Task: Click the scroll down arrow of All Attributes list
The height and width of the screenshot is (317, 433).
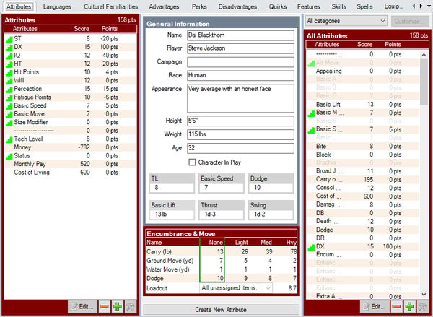Action: click(x=424, y=295)
